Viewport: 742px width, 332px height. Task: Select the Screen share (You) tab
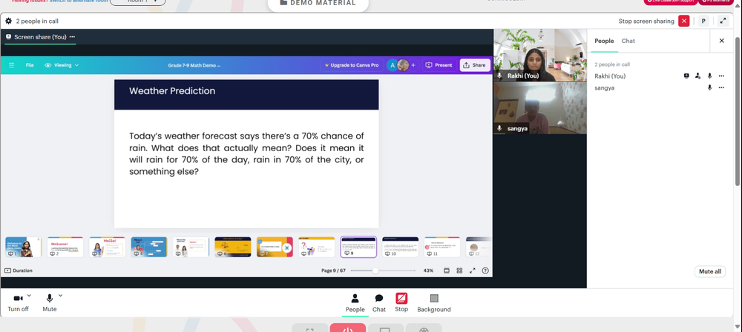point(40,37)
